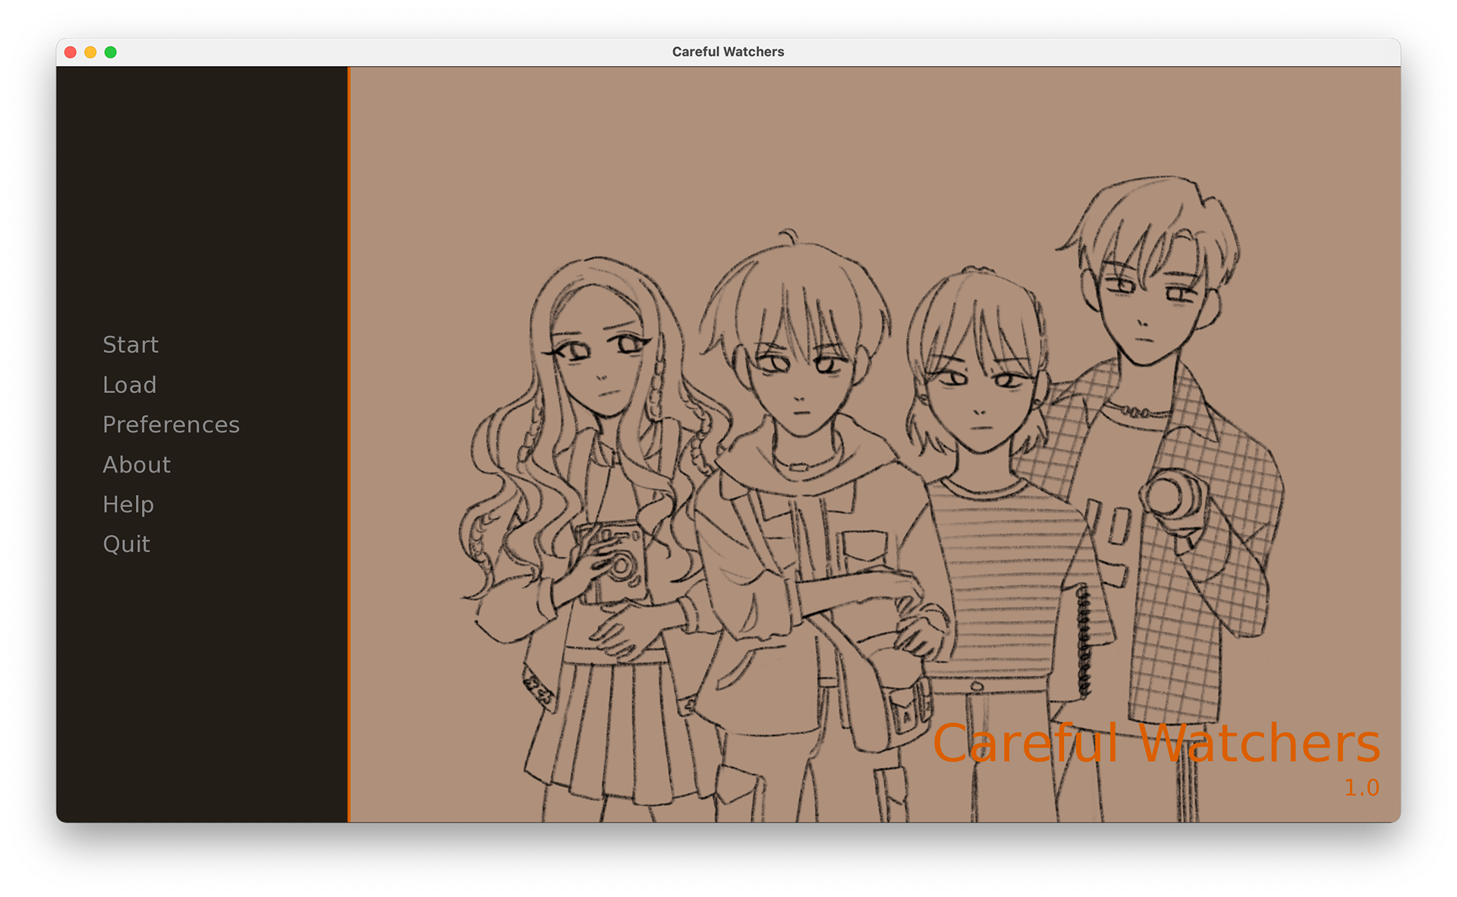Click Quit to exit the game
The width and height of the screenshot is (1457, 897).
coord(126,544)
